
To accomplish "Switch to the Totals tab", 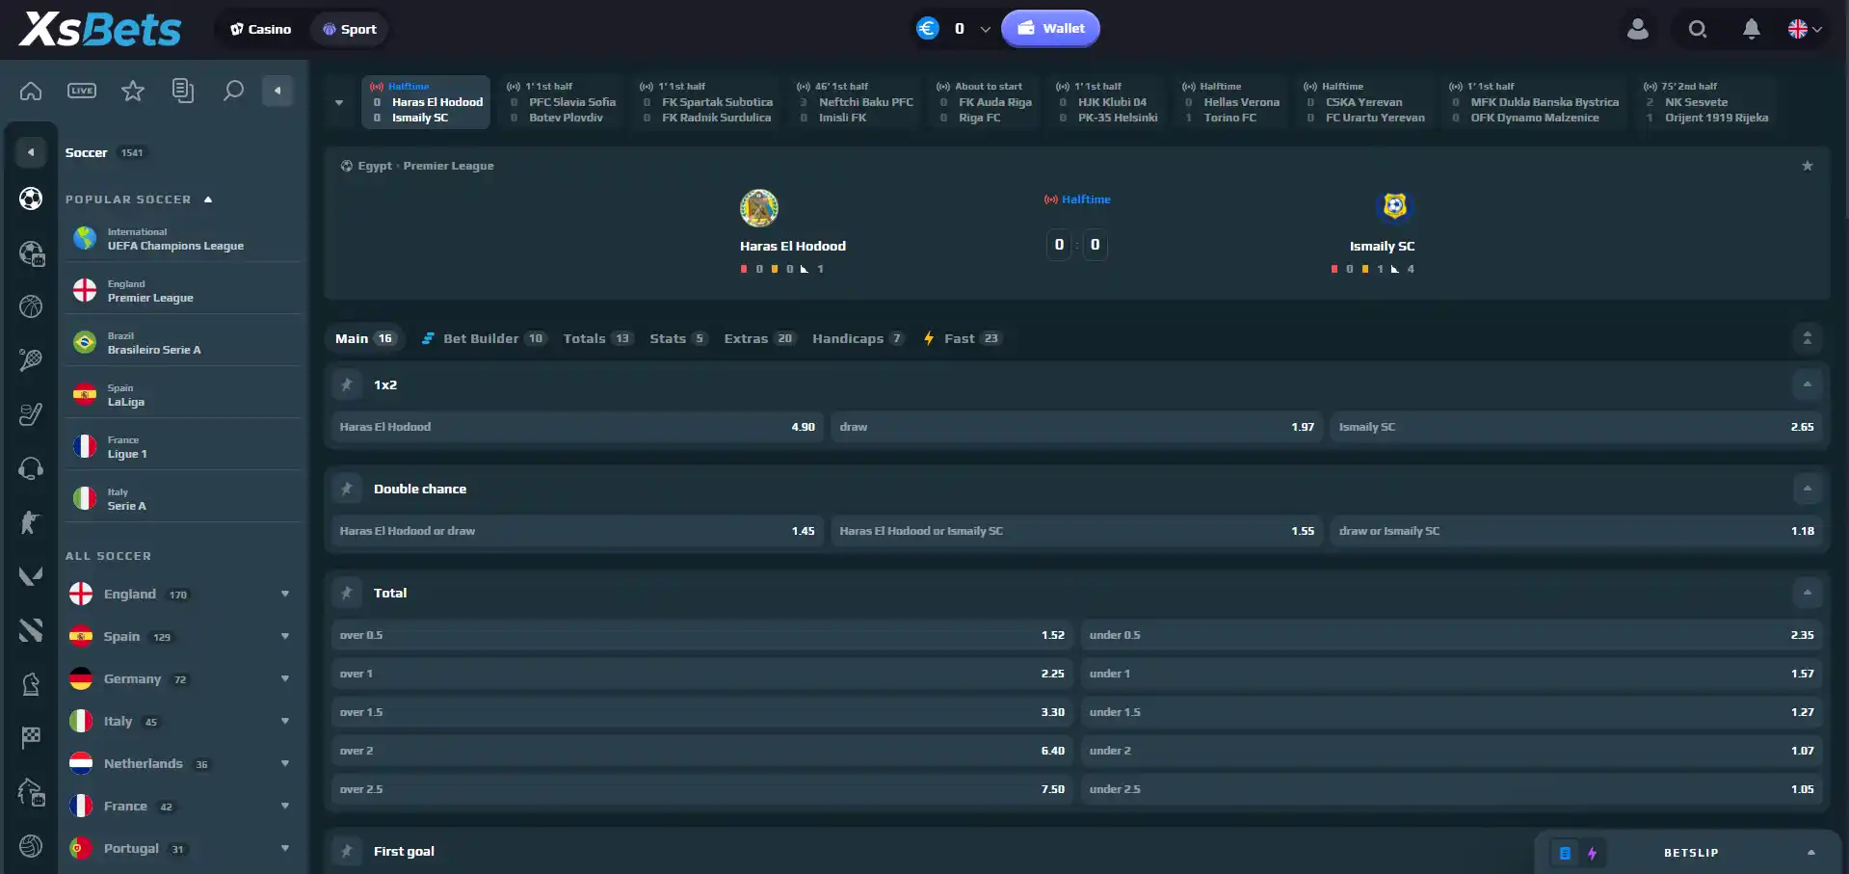I will point(597,338).
